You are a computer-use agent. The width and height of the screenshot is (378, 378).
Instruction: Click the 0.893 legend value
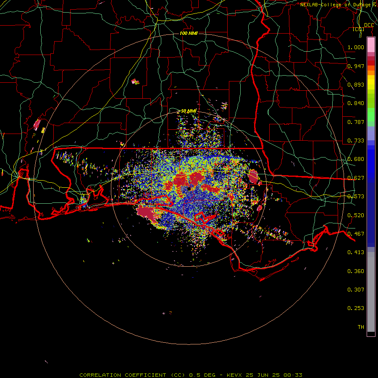coord(356,84)
